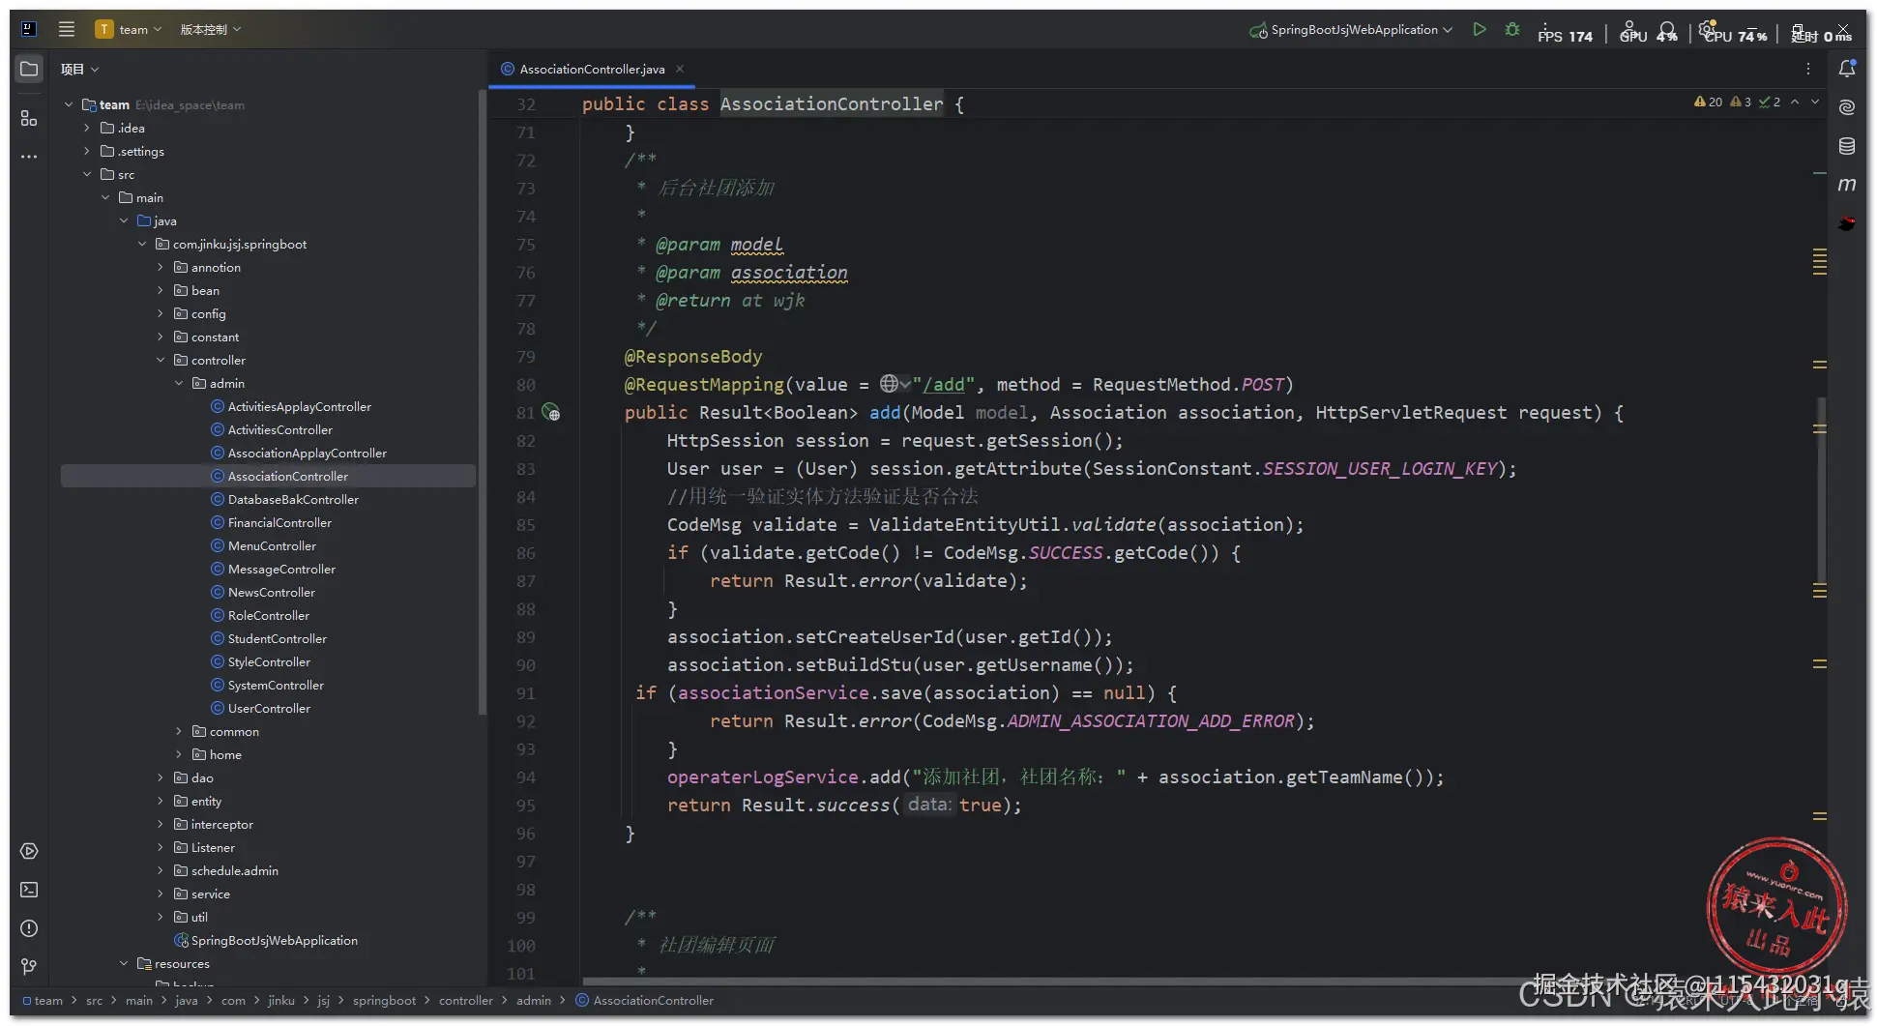Open the Project tool window icon
This screenshot has width=1877, height=1026.
29,69
